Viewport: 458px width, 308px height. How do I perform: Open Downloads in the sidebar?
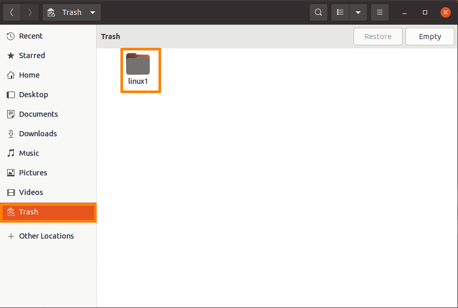point(48,134)
